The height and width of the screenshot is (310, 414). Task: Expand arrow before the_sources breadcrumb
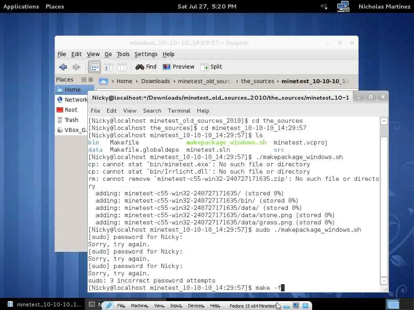(x=237, y=82)
